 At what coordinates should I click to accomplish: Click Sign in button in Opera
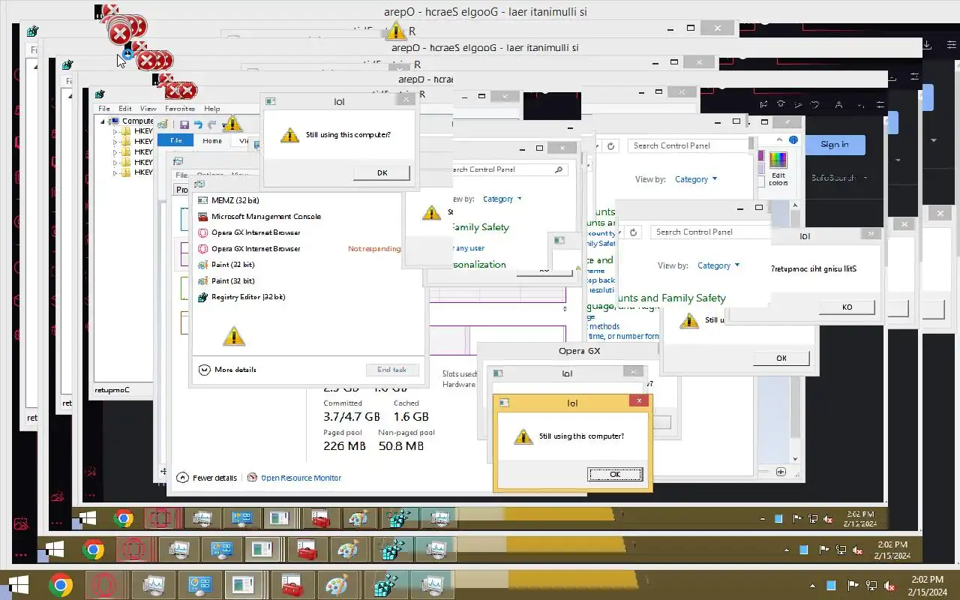[x=835, y=144]
